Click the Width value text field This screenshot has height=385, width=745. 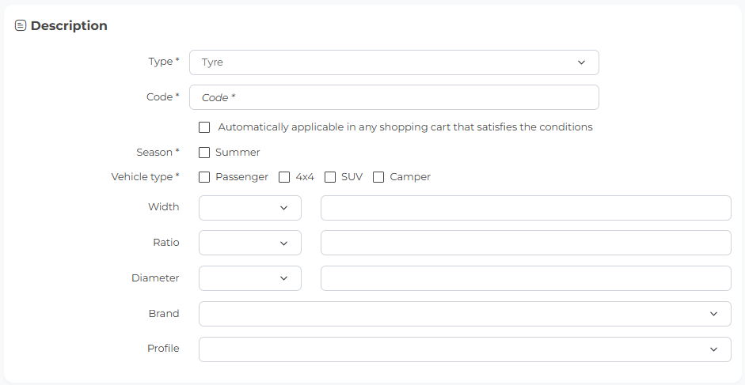(x=526, y=208)
